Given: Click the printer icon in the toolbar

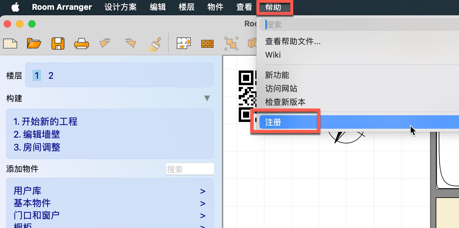Looking at the screenshot, I should tap(82, 44).
